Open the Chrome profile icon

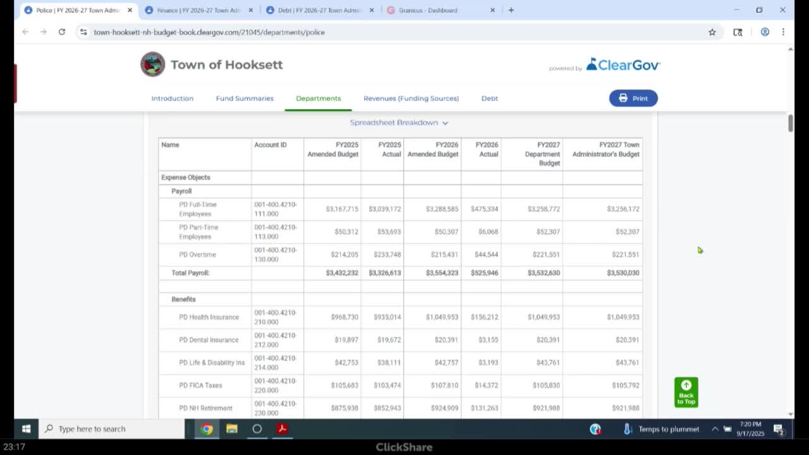click(765, 32)
